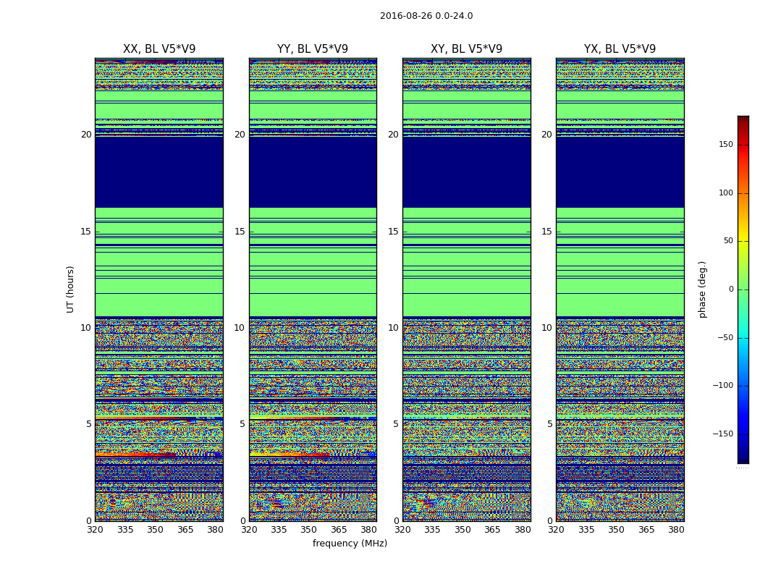760x579 pixels.
Task: Click the 10 hour tick of YY panel
Action: tap(240, 328)
